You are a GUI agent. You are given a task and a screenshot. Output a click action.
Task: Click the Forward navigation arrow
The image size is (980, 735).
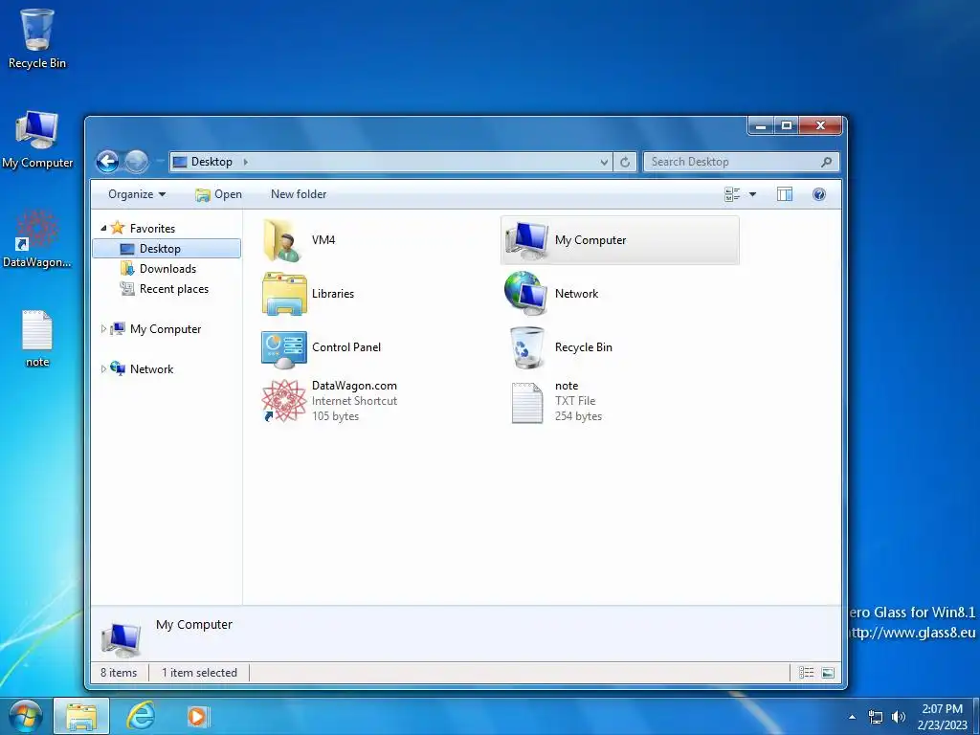[x=136, y=162]
